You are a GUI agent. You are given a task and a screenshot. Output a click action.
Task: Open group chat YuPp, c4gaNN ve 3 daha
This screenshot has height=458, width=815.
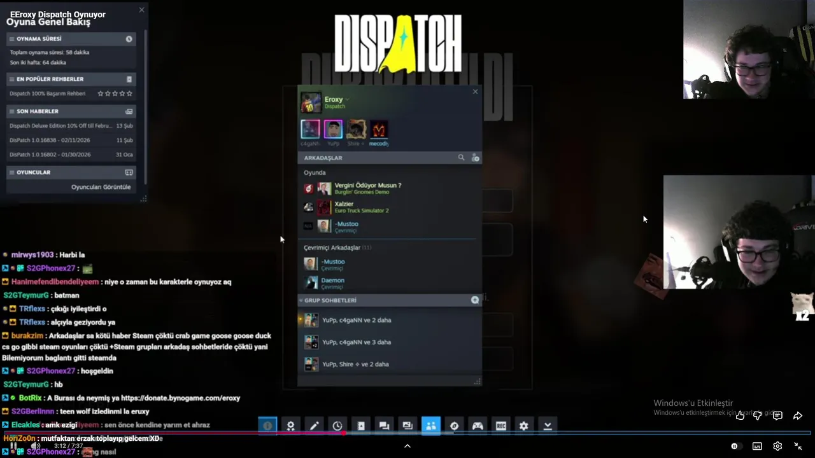click(x=390, y=342)
